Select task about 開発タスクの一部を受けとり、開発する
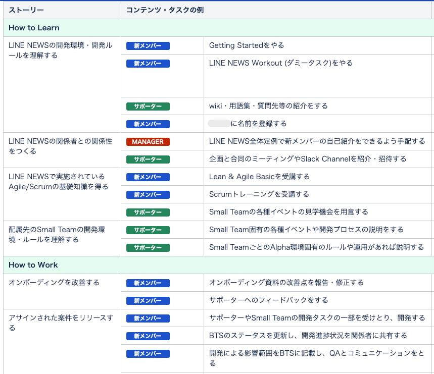 [317, 318]
